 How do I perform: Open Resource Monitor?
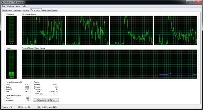46,100
